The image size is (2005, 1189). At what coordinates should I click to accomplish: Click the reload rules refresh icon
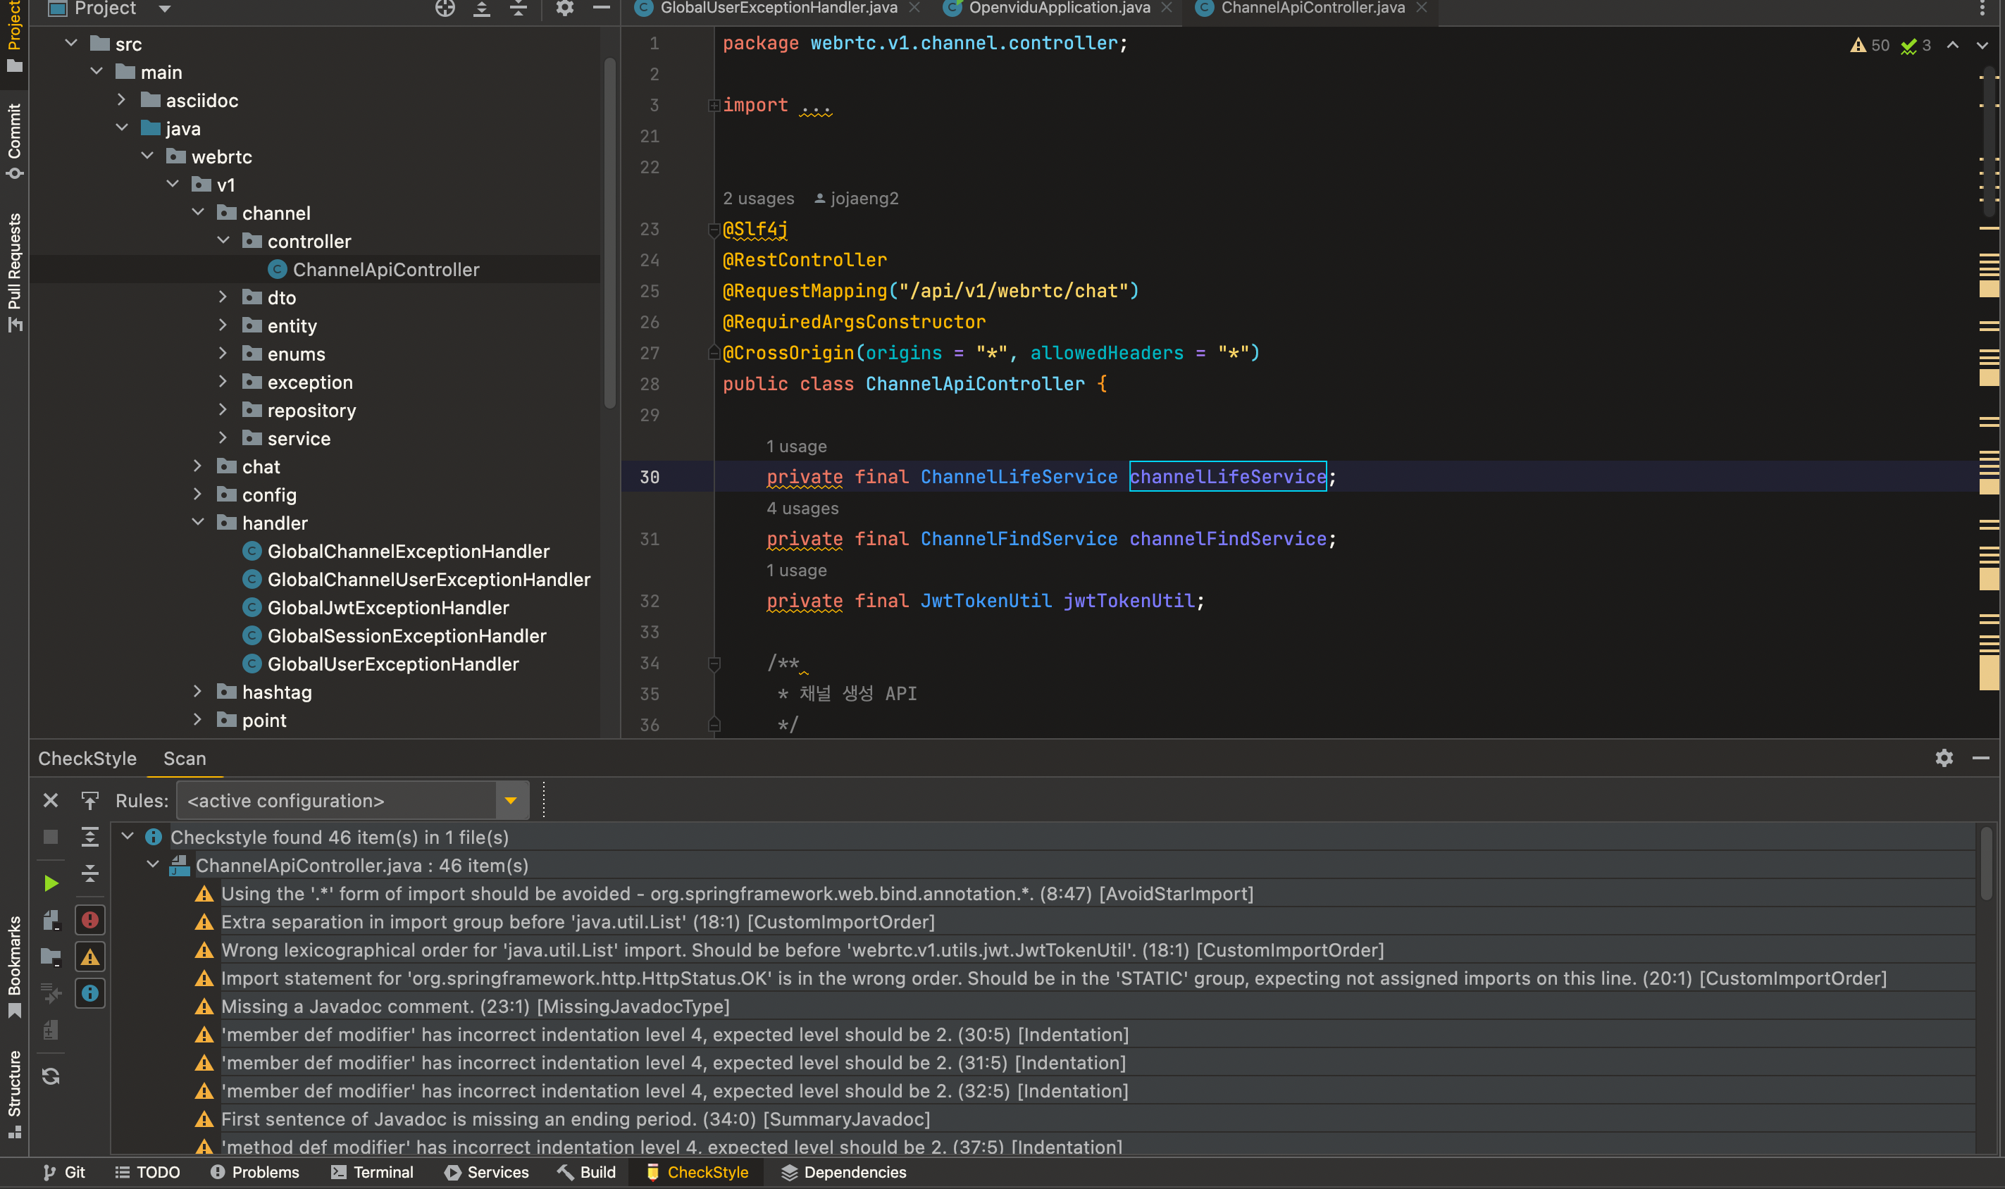point(51,1076)
